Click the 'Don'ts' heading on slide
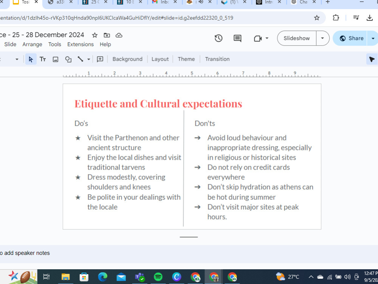Screen dimensions: 378x284 tap(204, 123)
